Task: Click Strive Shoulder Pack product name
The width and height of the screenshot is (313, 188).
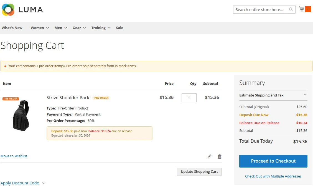Action: 68,98
